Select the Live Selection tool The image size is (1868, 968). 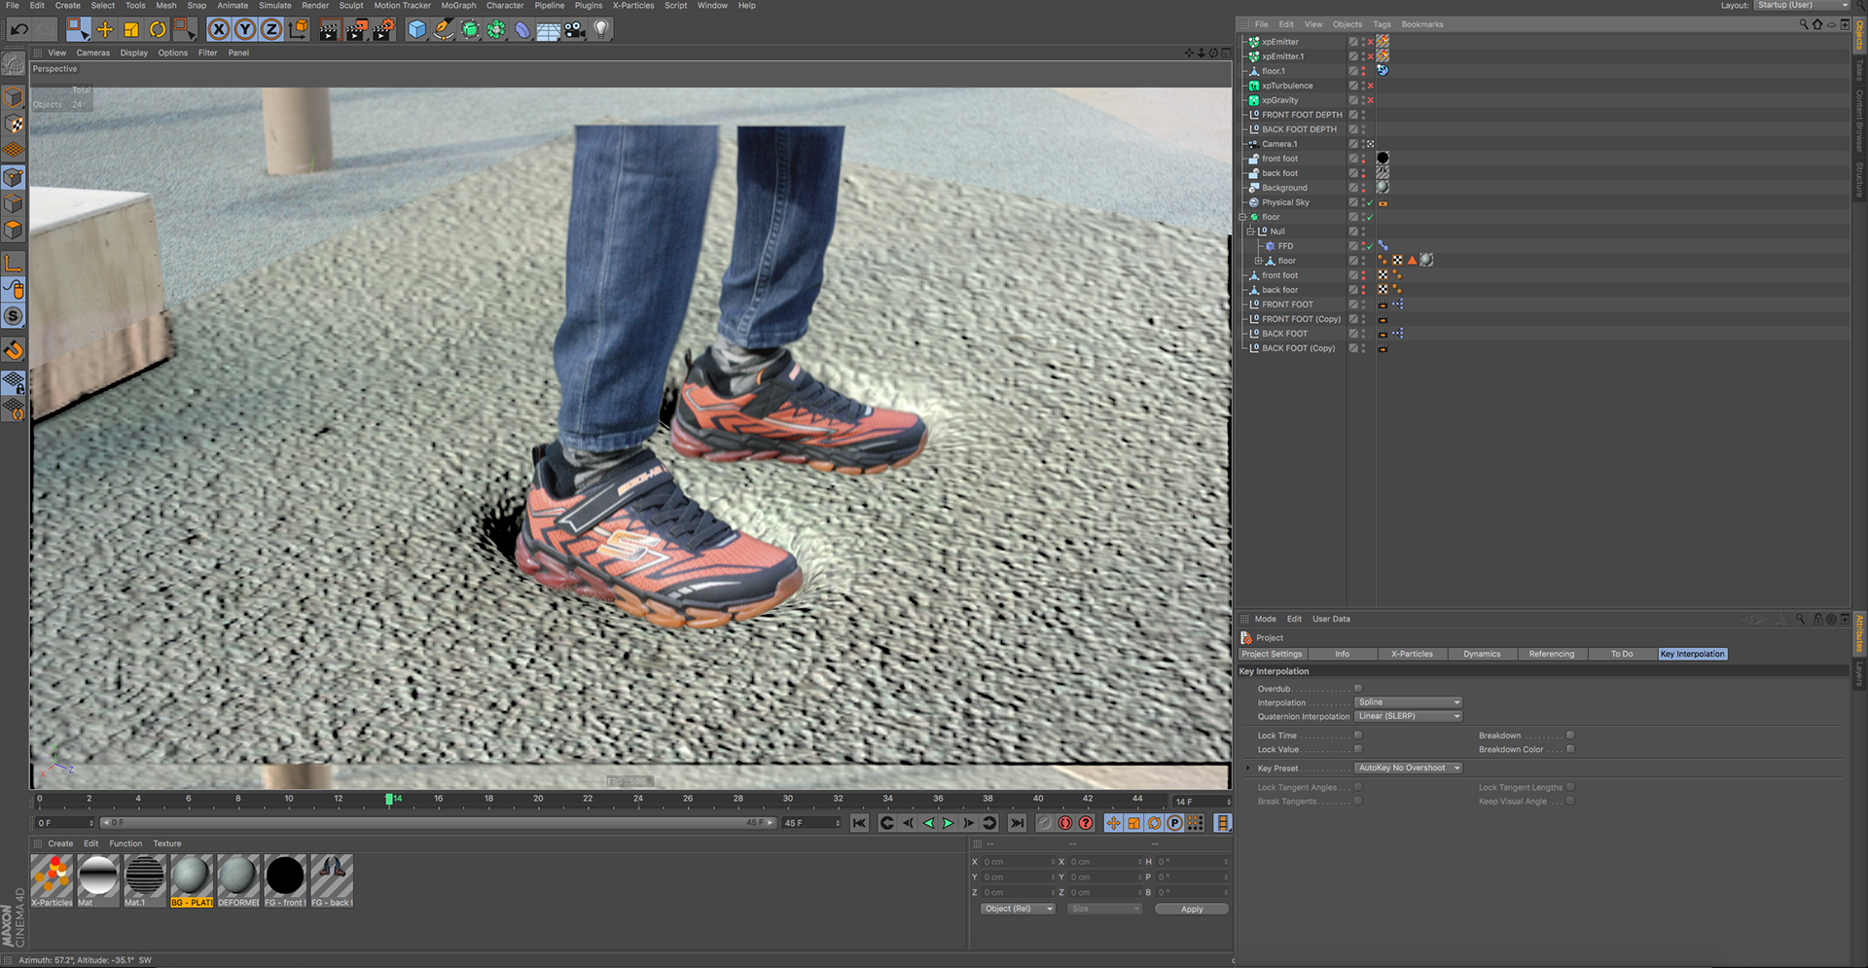[x=78, y=29]
